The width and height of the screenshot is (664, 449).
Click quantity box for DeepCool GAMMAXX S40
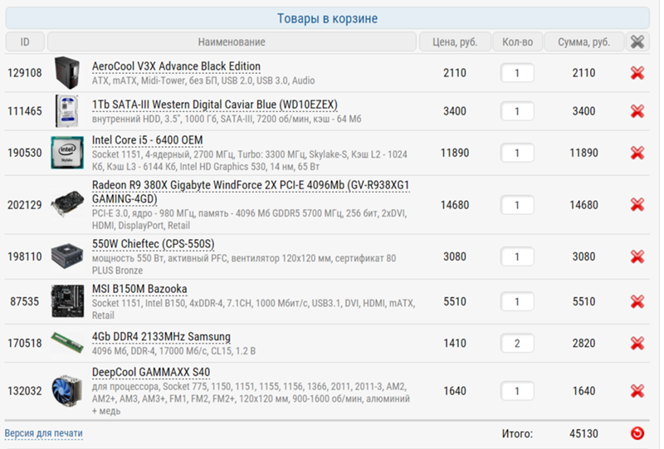(517, 391)
